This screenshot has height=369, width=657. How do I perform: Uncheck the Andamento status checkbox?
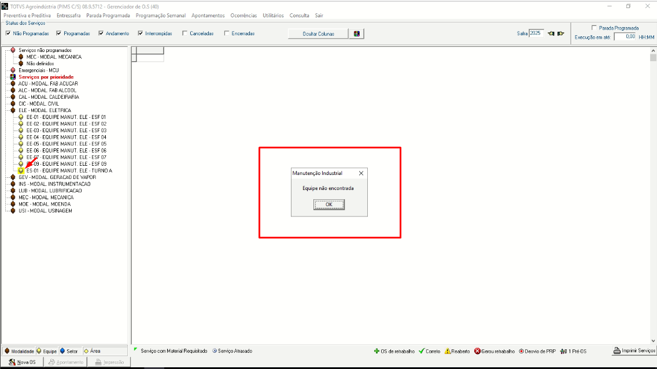coord(101,33)
